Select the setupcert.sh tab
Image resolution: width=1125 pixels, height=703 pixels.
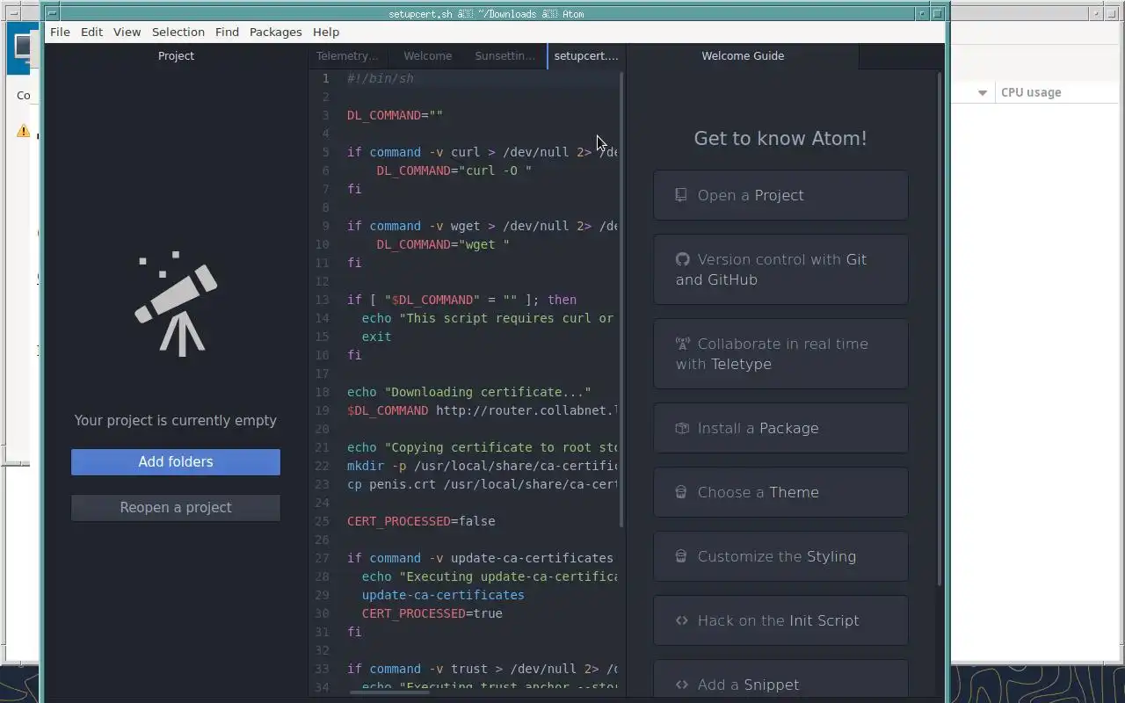586,55
